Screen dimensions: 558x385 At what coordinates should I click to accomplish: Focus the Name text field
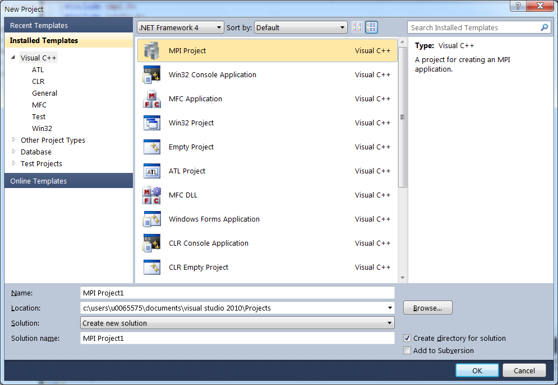(237, 293)
